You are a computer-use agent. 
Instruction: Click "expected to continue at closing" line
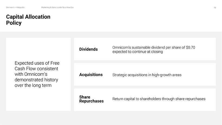coord(138,52)
